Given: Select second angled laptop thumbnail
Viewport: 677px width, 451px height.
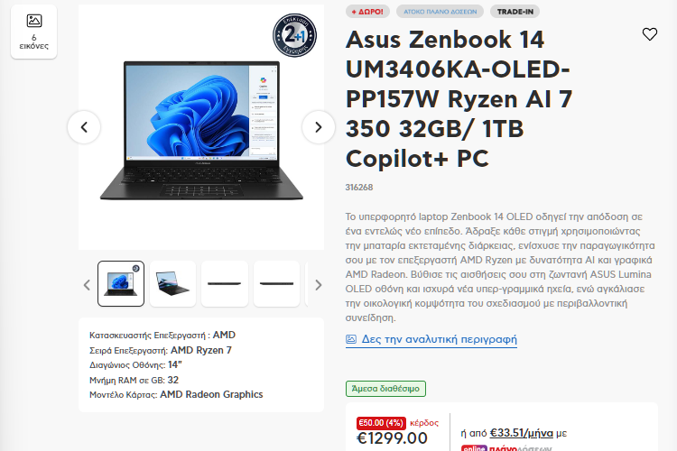Looking at the screenshot, I should click(x=172, y=283).
